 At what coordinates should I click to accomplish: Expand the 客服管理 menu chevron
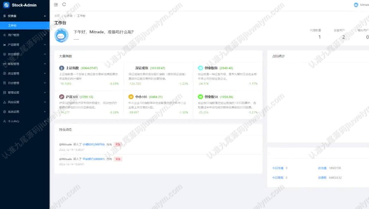click(x=45, y=64)
